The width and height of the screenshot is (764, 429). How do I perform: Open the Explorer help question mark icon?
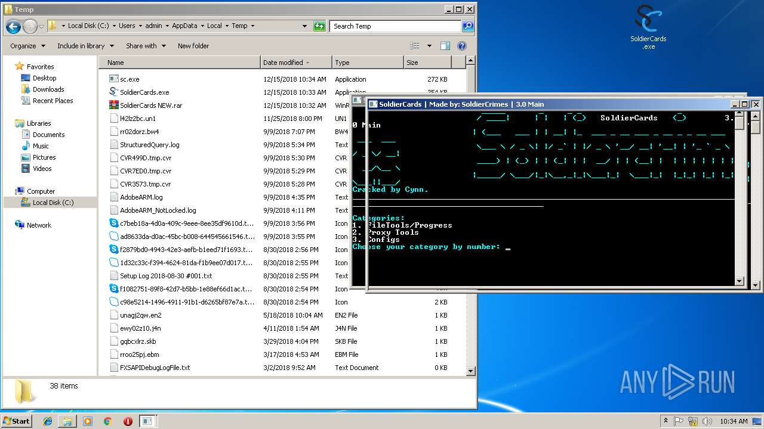pyautogui.click(x=461, y=46)
